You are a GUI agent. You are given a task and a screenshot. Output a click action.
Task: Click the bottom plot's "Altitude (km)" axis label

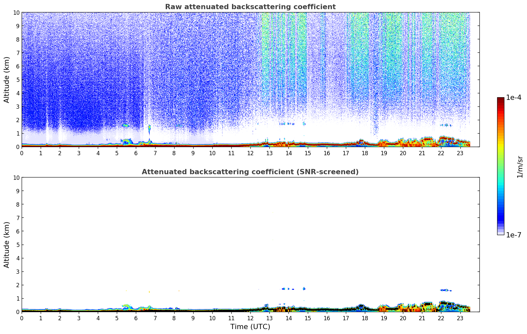click(x=7, y=245)
